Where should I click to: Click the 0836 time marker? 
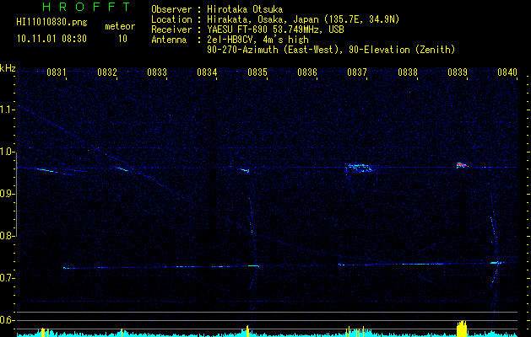coord(307,72)
